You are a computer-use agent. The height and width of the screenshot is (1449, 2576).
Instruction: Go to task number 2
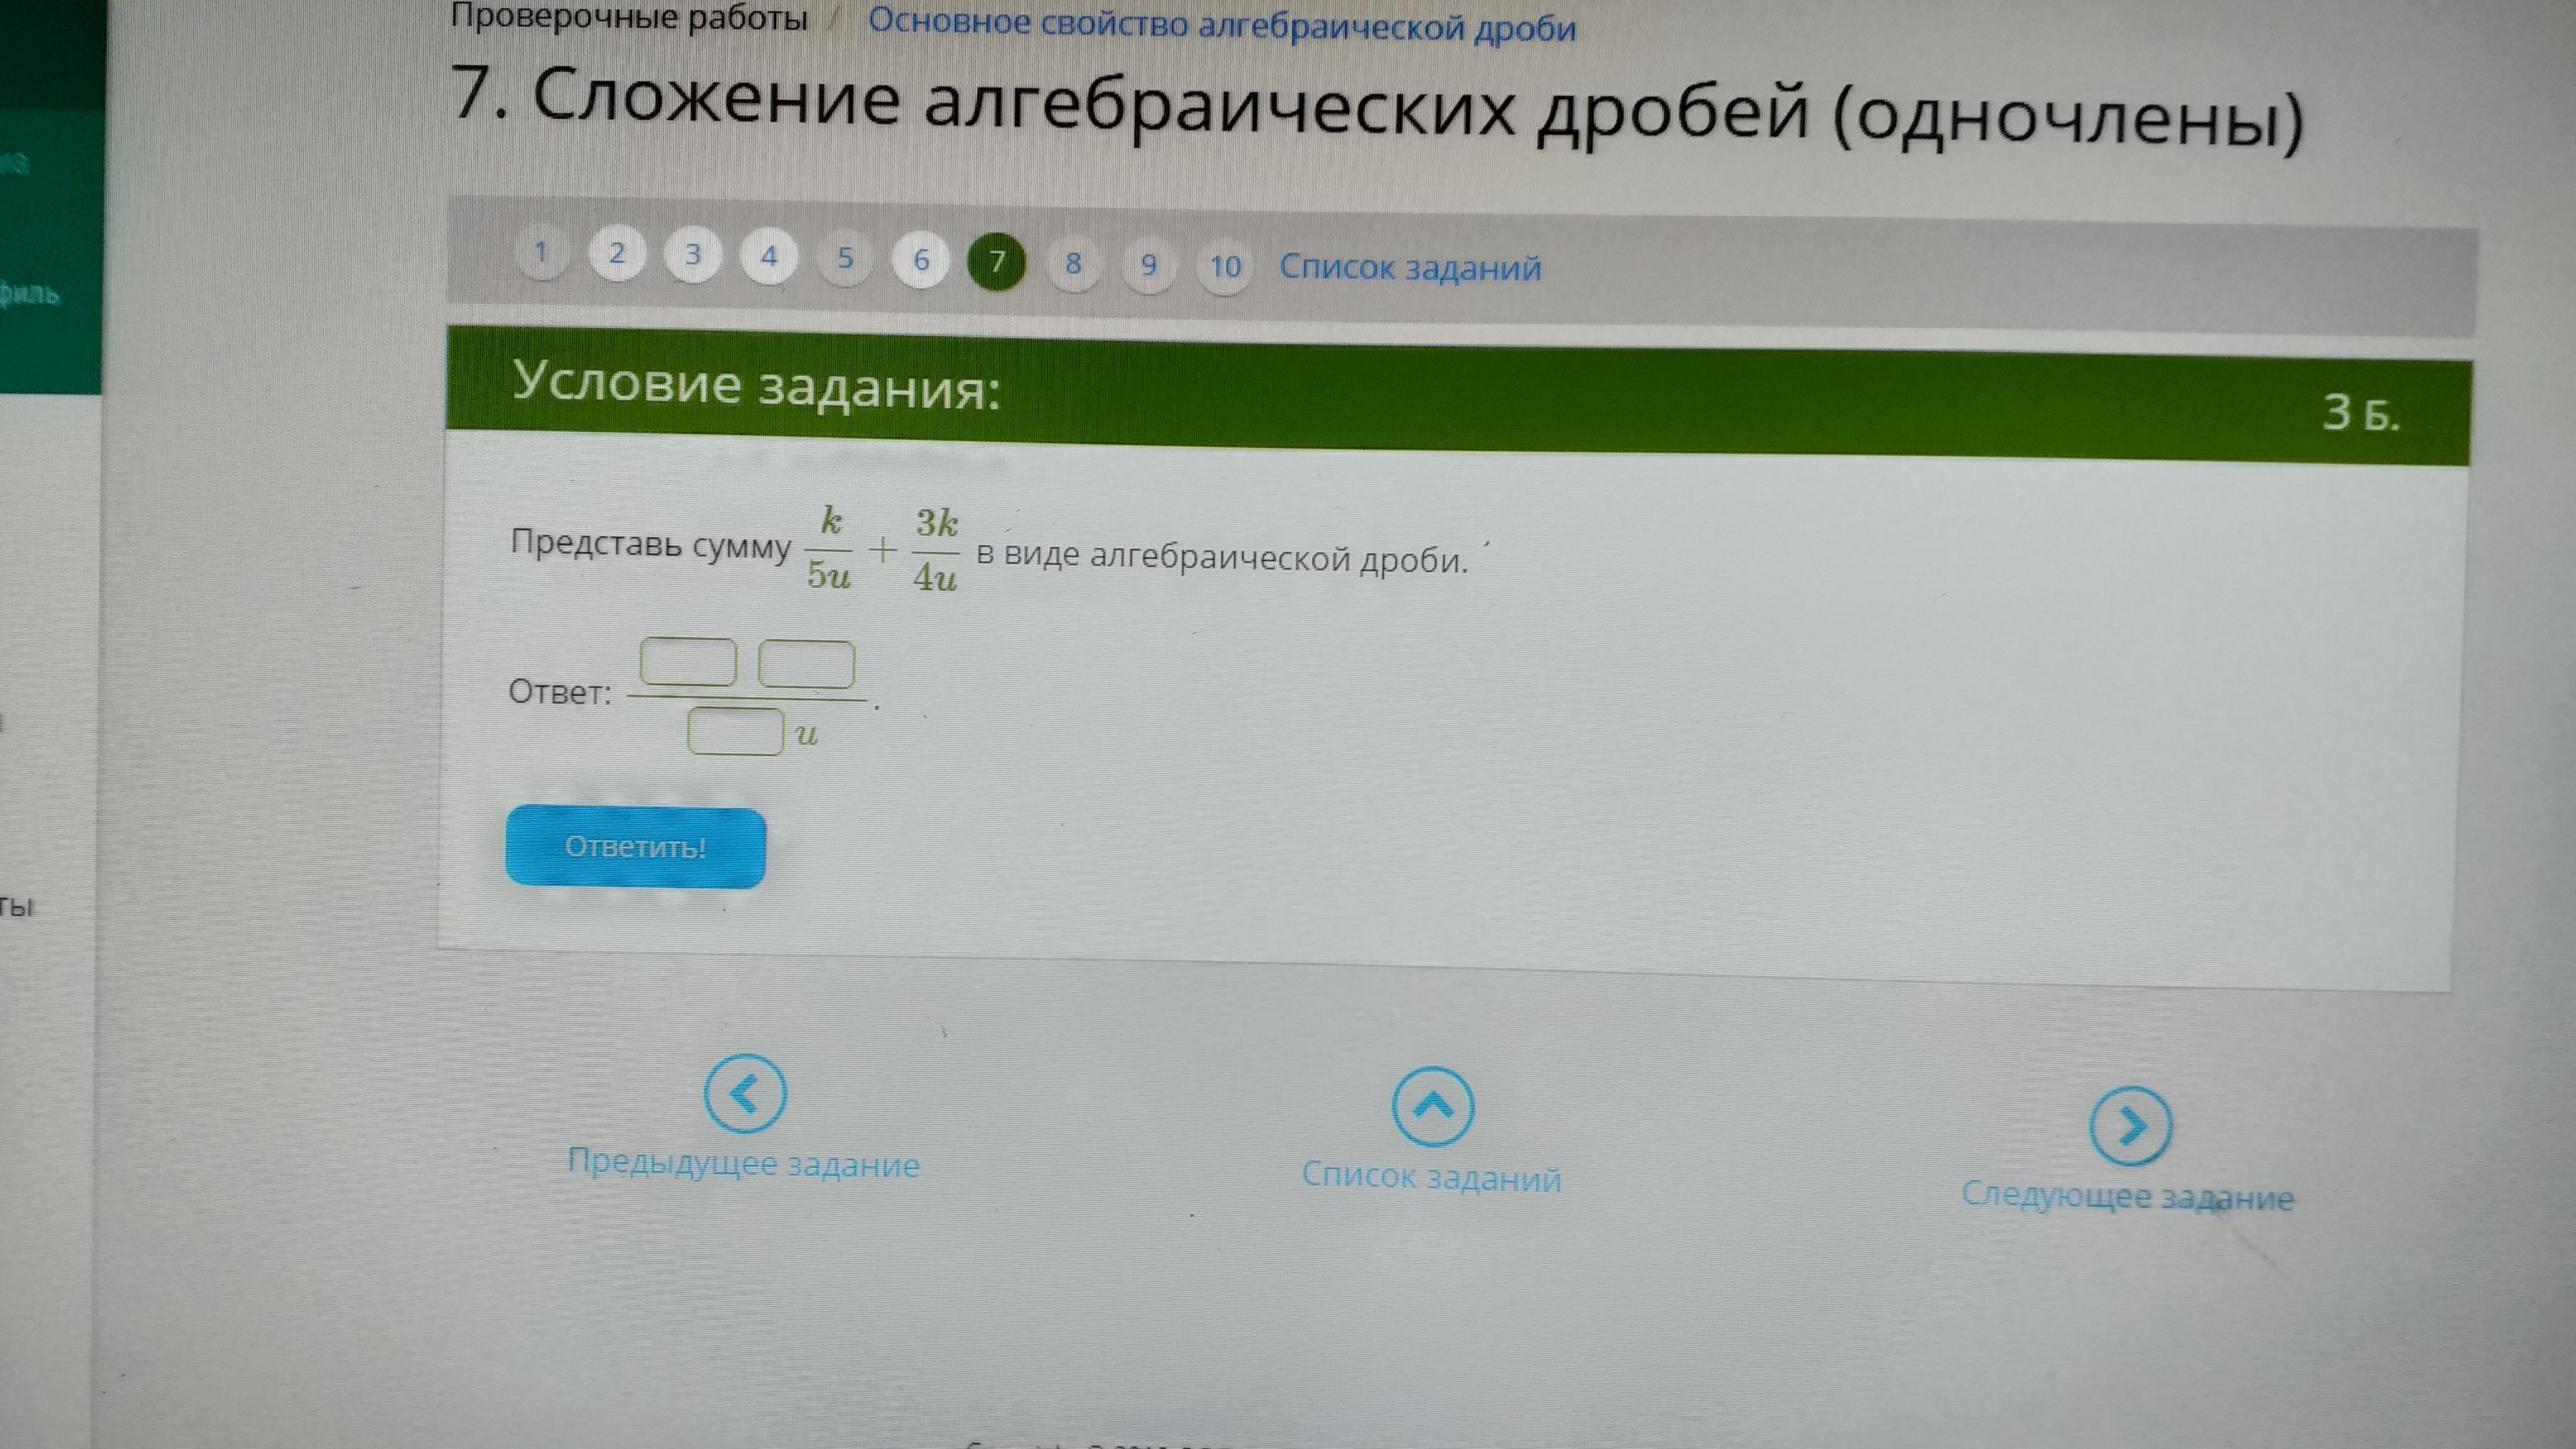click(x=617, y=254)
